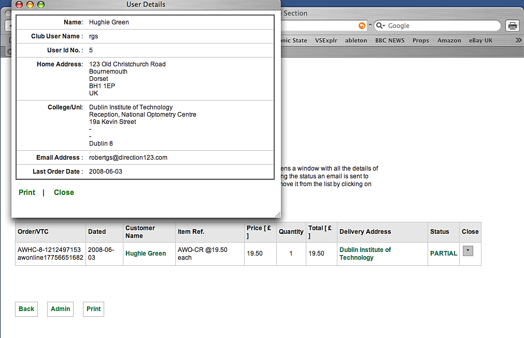Open the Google search magnifier dropdown
The width and height of the screenshot is (524, 338).
[x=380, y=26]
